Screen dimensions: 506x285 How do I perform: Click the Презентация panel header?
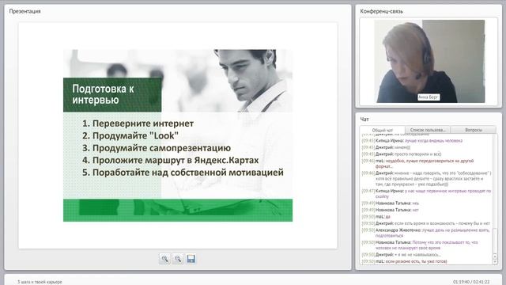click(x=25, y=11)
